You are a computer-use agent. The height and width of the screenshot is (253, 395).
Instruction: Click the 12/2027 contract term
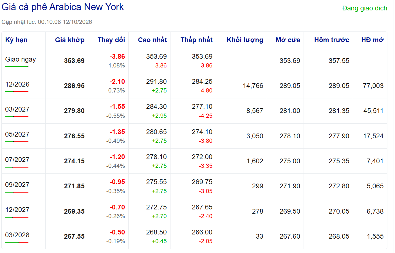tap(17, 210)
